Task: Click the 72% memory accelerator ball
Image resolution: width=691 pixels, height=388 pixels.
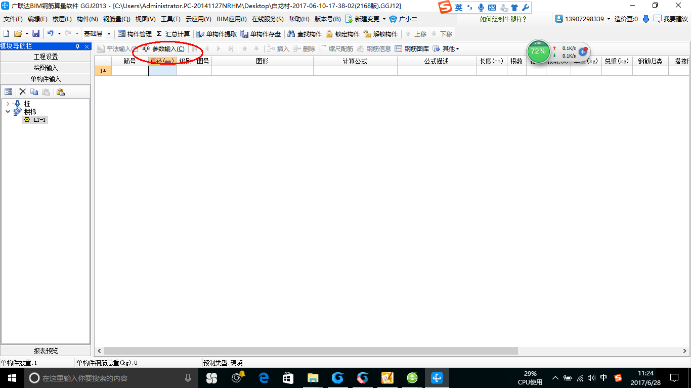Action: 538,52
